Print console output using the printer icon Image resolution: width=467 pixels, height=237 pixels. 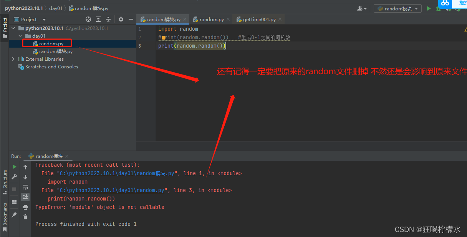25,207
